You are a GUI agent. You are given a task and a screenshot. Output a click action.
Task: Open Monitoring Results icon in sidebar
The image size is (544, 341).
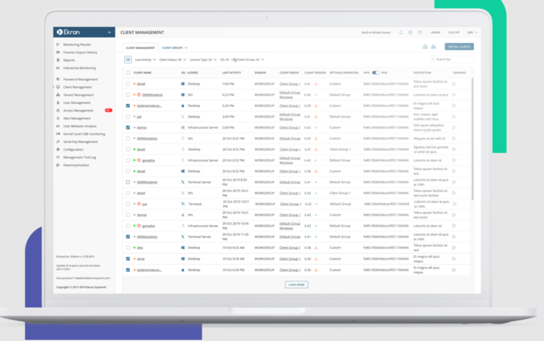coord(58,44)
